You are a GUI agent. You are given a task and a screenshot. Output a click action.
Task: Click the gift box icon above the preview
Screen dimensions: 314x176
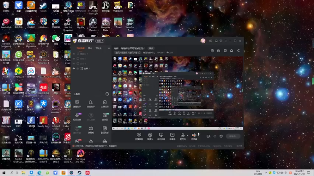tap(212, 51)
